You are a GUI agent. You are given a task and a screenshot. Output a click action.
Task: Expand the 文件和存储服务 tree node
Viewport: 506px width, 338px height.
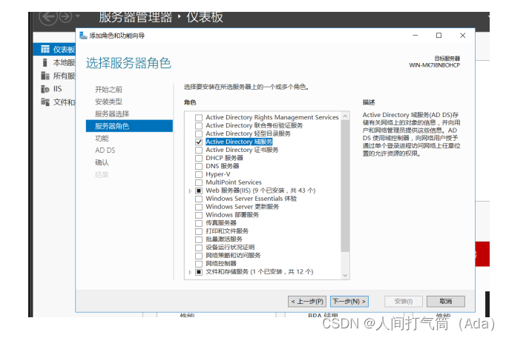(190, 272)
